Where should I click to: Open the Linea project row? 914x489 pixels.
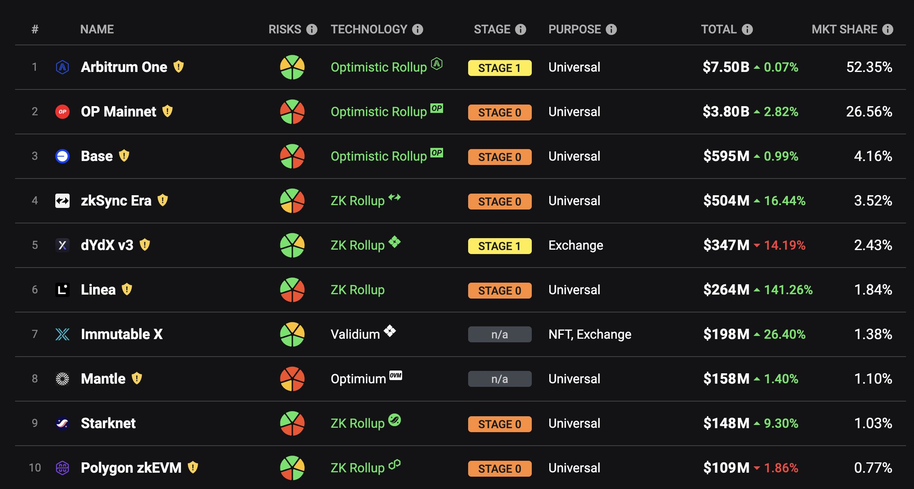(x=461, y=290)
